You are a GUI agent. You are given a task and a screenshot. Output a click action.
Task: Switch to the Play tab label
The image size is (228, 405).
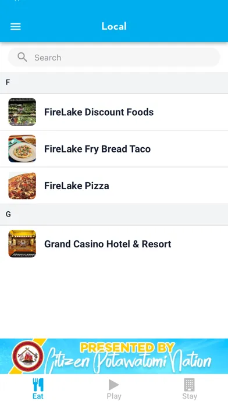[x=114, y=396]
